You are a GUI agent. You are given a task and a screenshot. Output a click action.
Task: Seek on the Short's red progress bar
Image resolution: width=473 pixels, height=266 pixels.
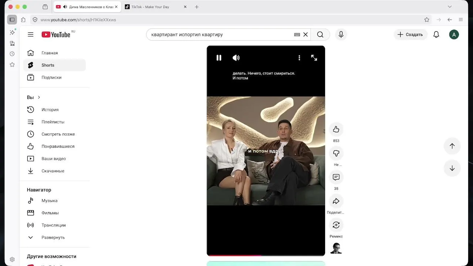point(266,255)
